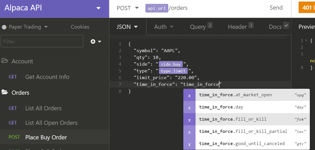Open the Query tab
The image size is (315, 150).
click(198, 26)
